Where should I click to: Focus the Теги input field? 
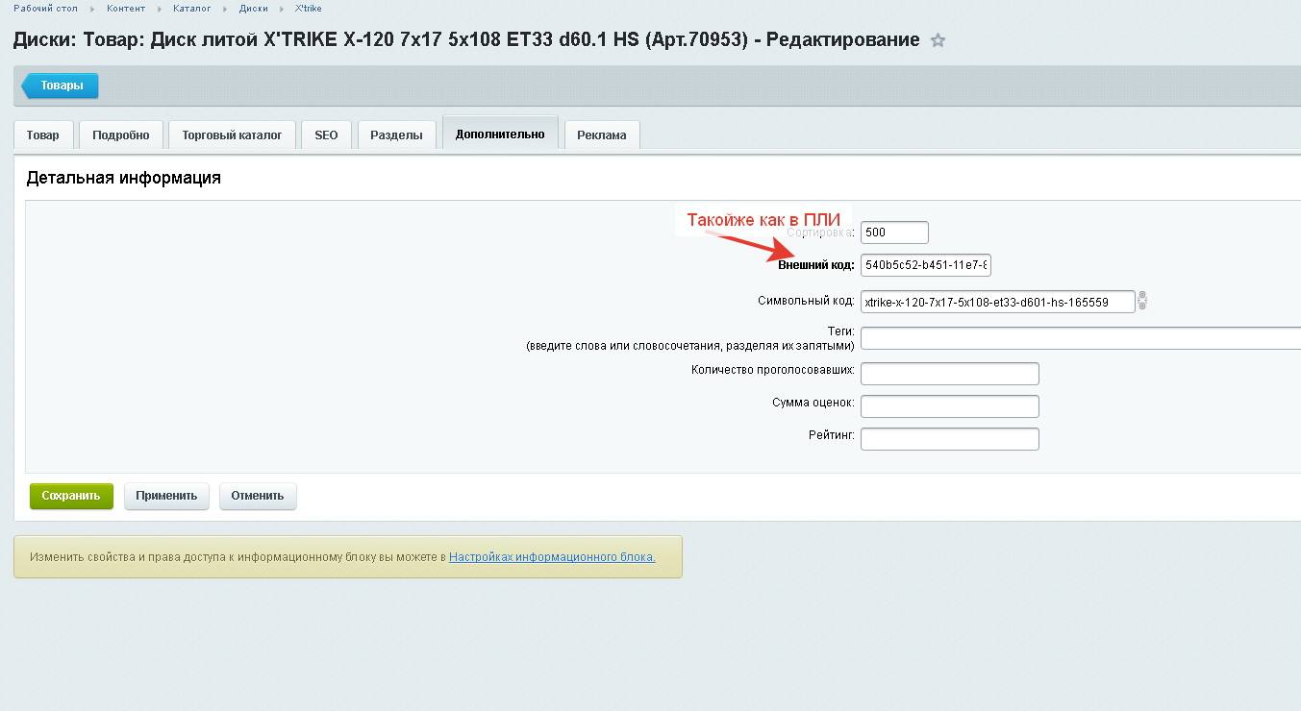point(1081,338)
